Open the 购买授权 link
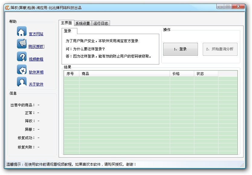 click(x=36, y=46)
